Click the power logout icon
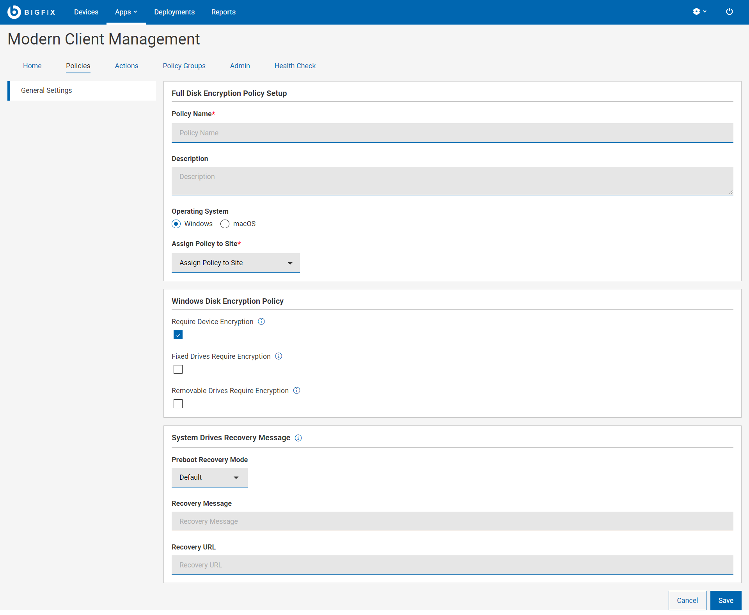Image resolution: width=749 pixels, height=615 pixels. (x=729, y=12)
